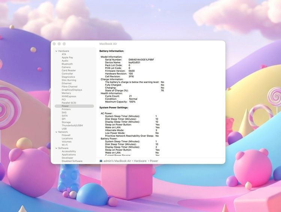Screen dimensions: 281x212
Task: Open Wi-Fi under Network
Action: pos(65,145)
